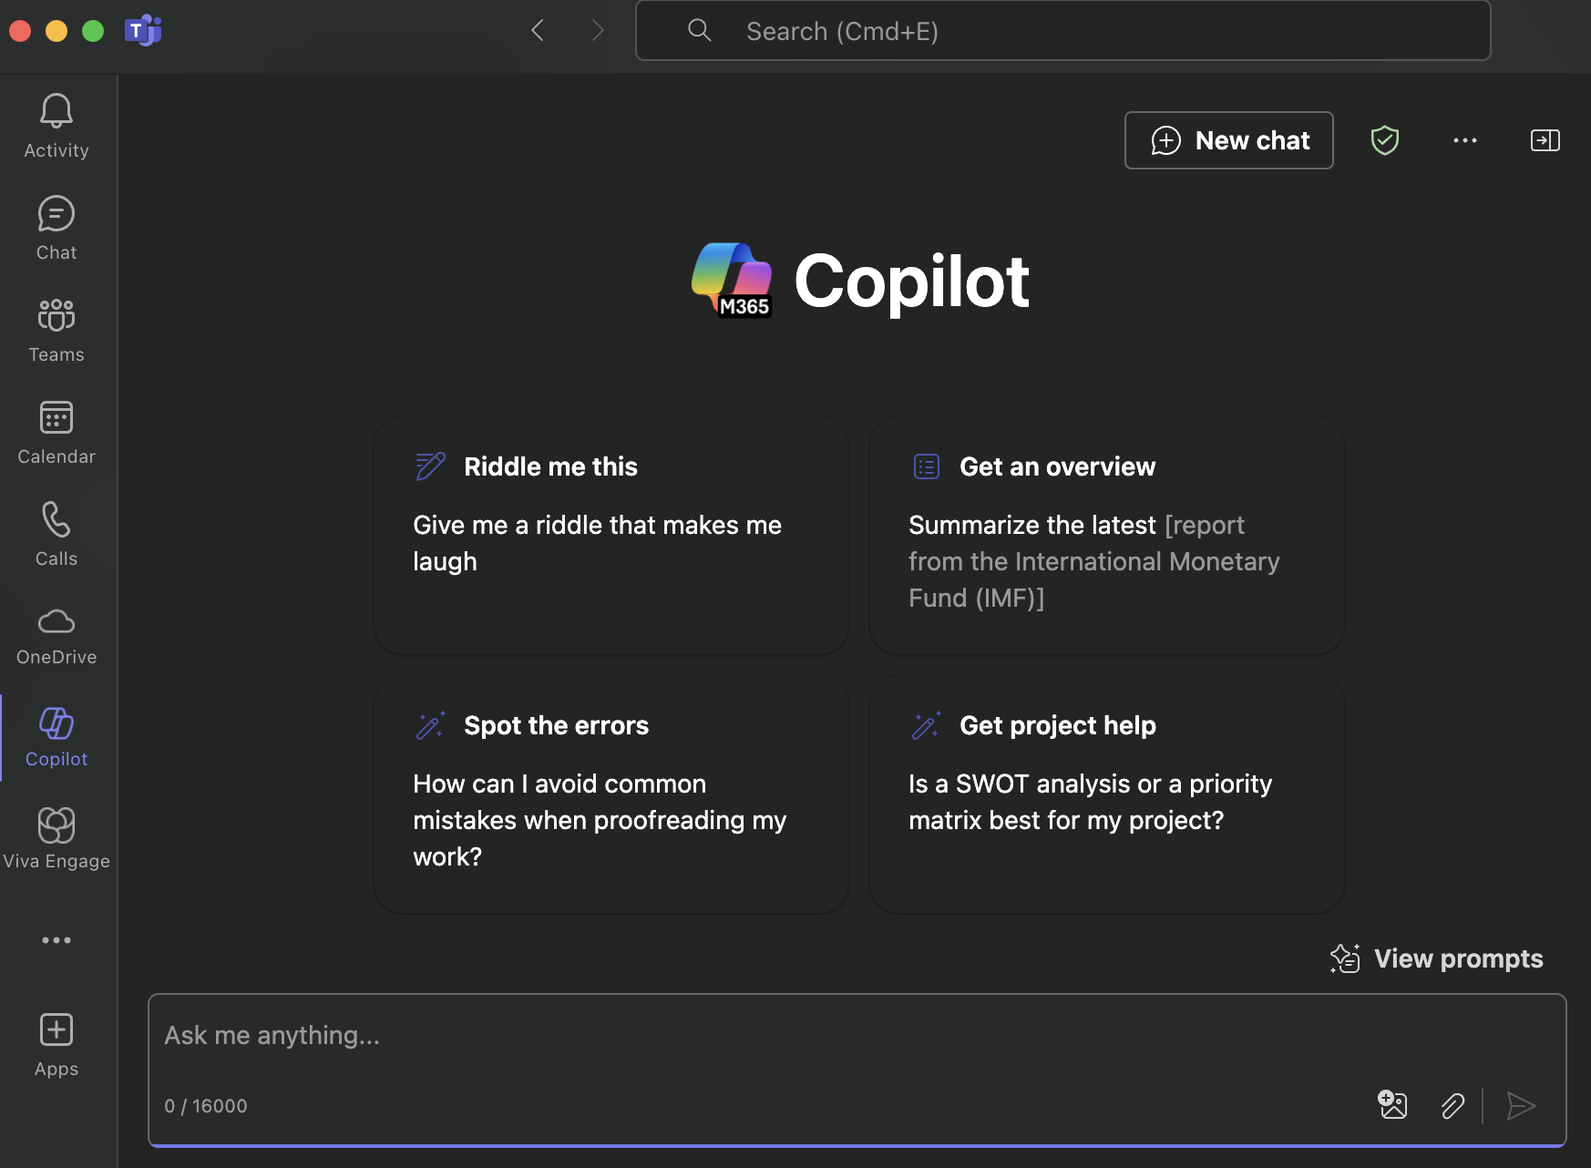Navigate back with the left arrow
The width and height of the screenshot is (1591, 1168).
[538, 31]
